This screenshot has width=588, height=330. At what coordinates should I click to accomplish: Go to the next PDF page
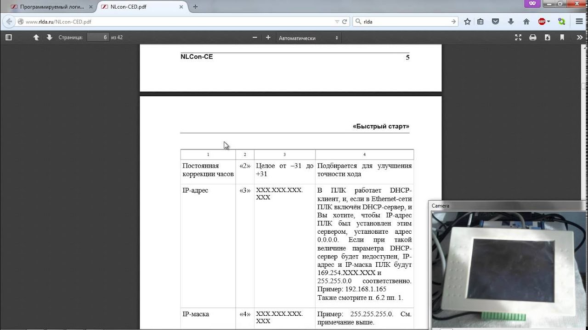click(49, 38)
